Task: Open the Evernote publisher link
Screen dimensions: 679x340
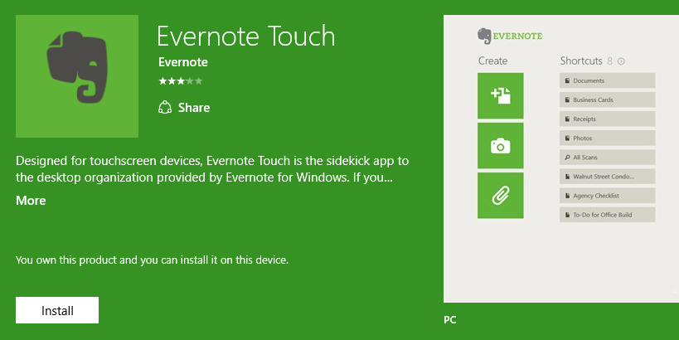Action: 183,62
